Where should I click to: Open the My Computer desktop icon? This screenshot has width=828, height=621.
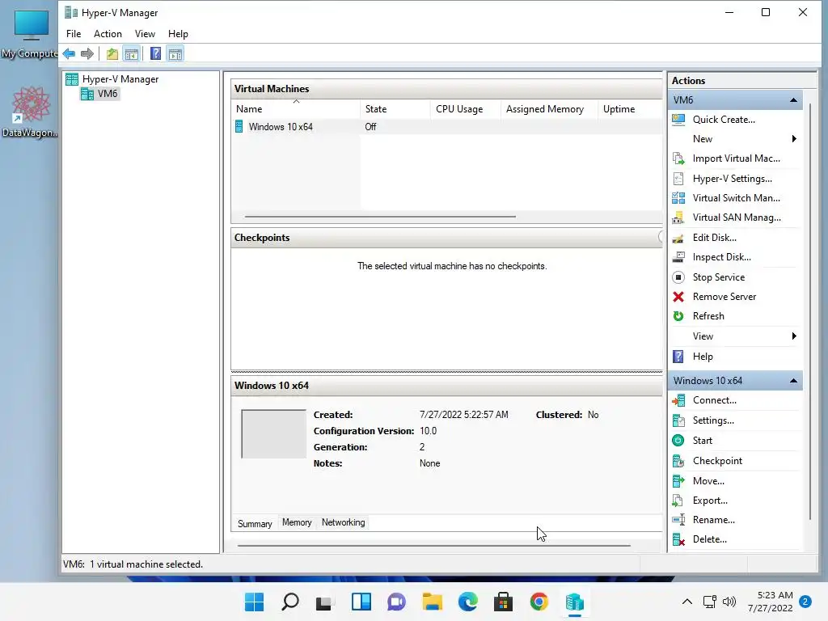(x=30, y=34)
